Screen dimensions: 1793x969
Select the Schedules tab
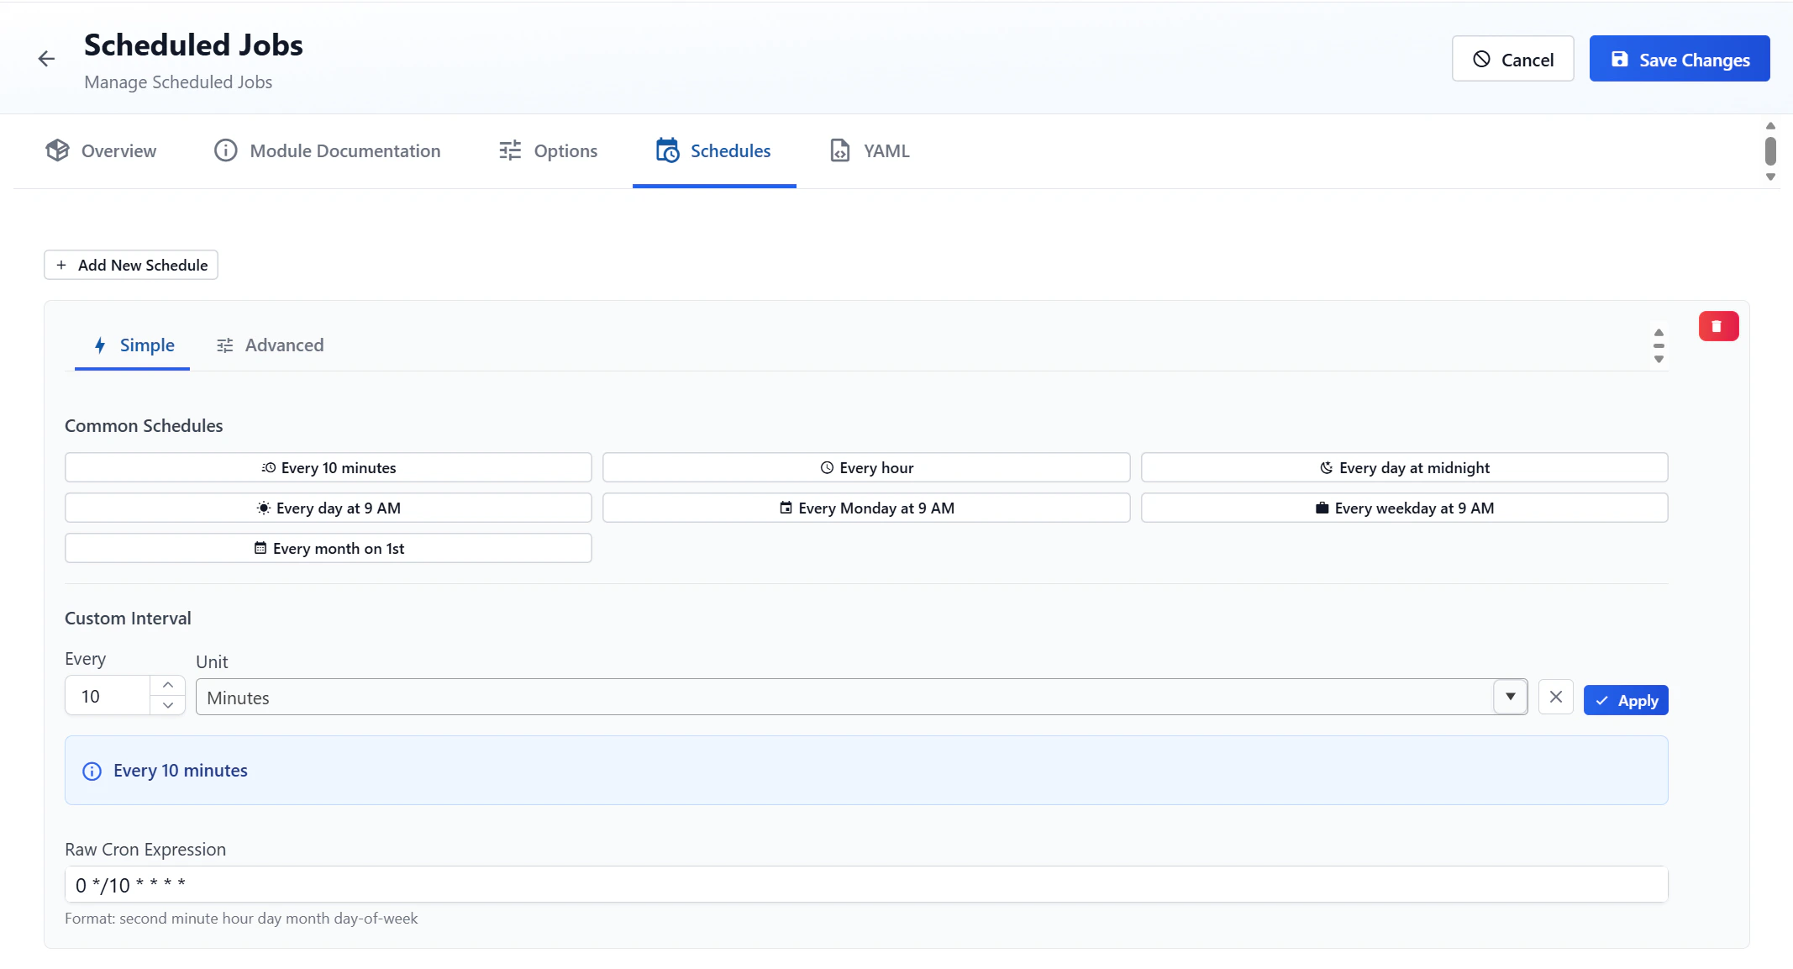[x=713, y=151]
